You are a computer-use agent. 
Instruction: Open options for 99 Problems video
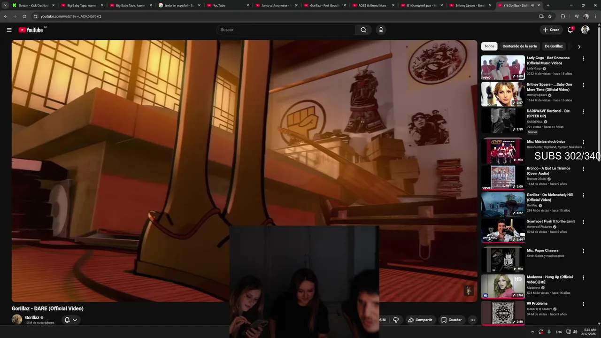[583, 304]
